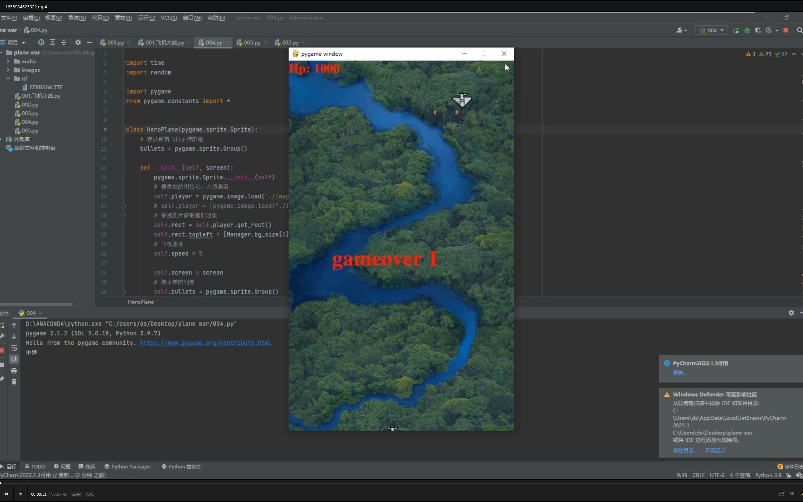
Task: Click the Search Everywhere magnifier icon
Action: tap(800, 30)
